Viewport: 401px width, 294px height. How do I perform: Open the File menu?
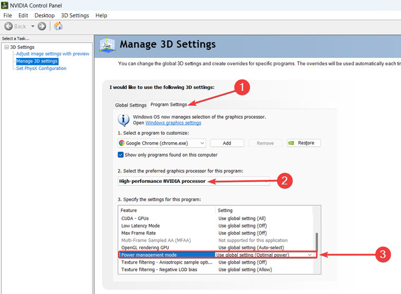(x=7, y=15)
